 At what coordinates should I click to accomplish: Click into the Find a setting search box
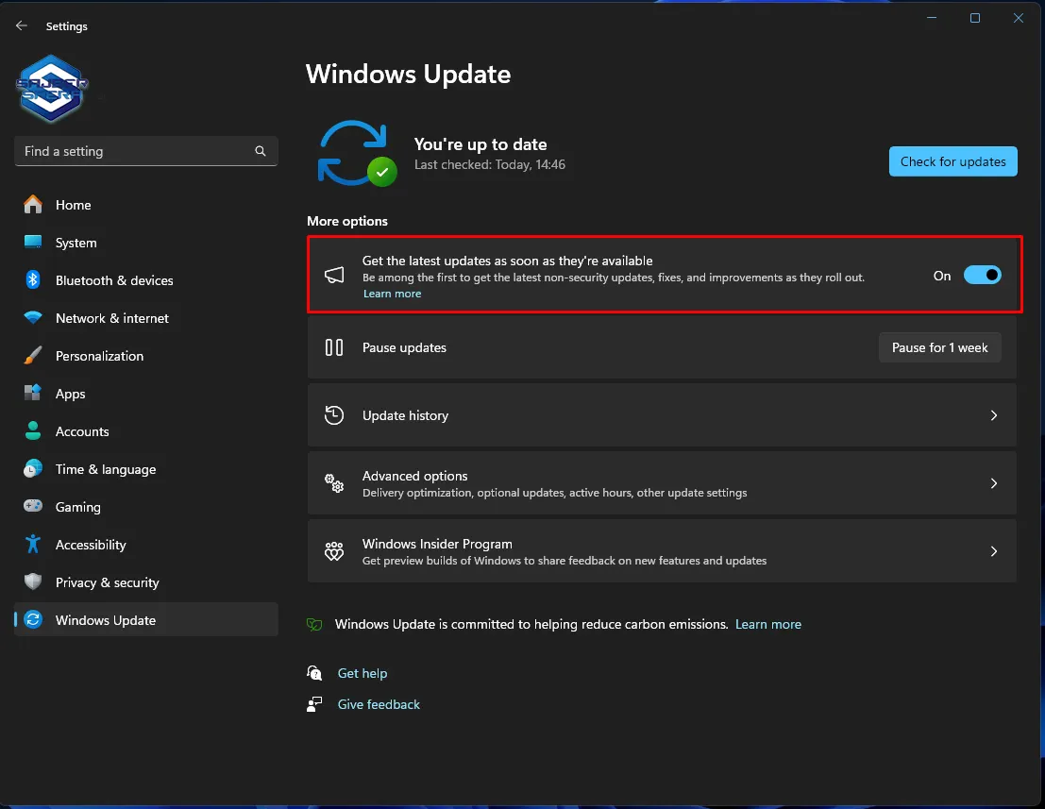132,151
